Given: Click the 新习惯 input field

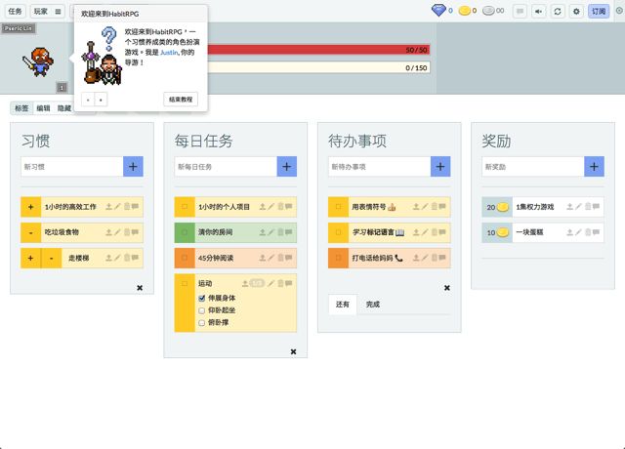Looking at the screenshot, I should (x=72, y=167).
